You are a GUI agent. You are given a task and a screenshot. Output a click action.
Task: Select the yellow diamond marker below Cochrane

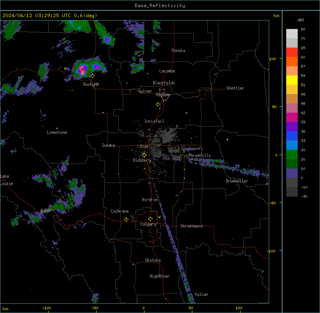(126, 219)
